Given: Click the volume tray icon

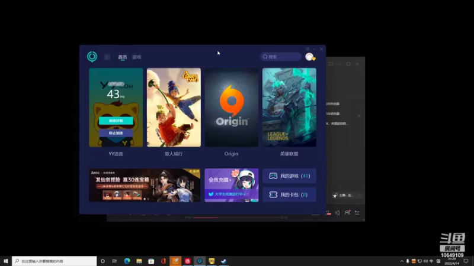Looking at the screenshot, I should [425, 261].
